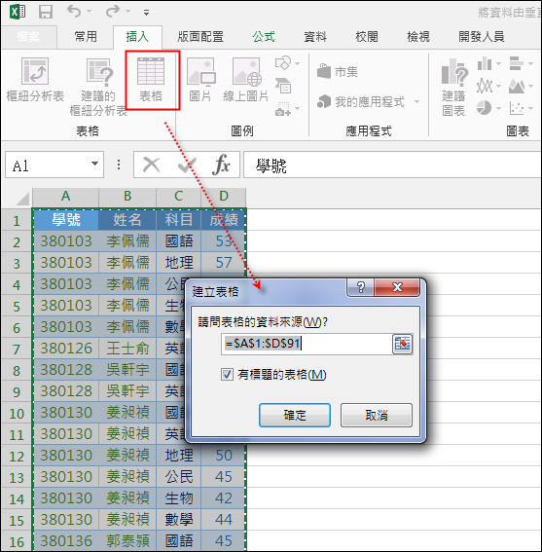The image size is (542, 552).
Task: Select column D header
Action: [x=224, y=197]
